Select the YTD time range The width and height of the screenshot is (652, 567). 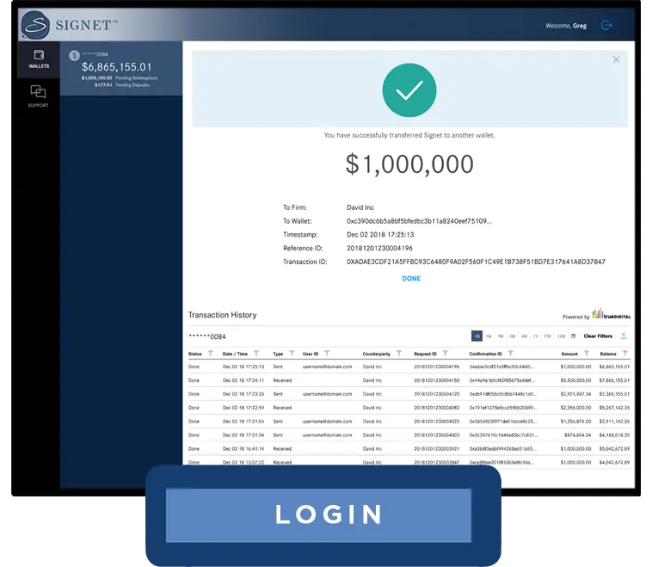[x=547, y=336]
